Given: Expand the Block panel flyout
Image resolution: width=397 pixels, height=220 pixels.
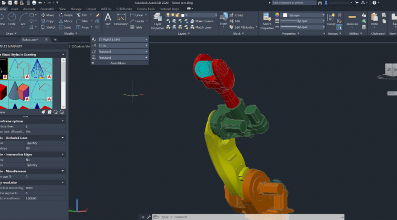Looking at the screenshot, I should [238, 34].
